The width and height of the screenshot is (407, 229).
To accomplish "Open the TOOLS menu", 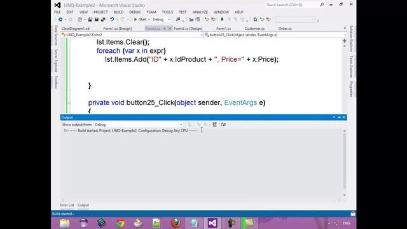I will (x=167, y=12).
